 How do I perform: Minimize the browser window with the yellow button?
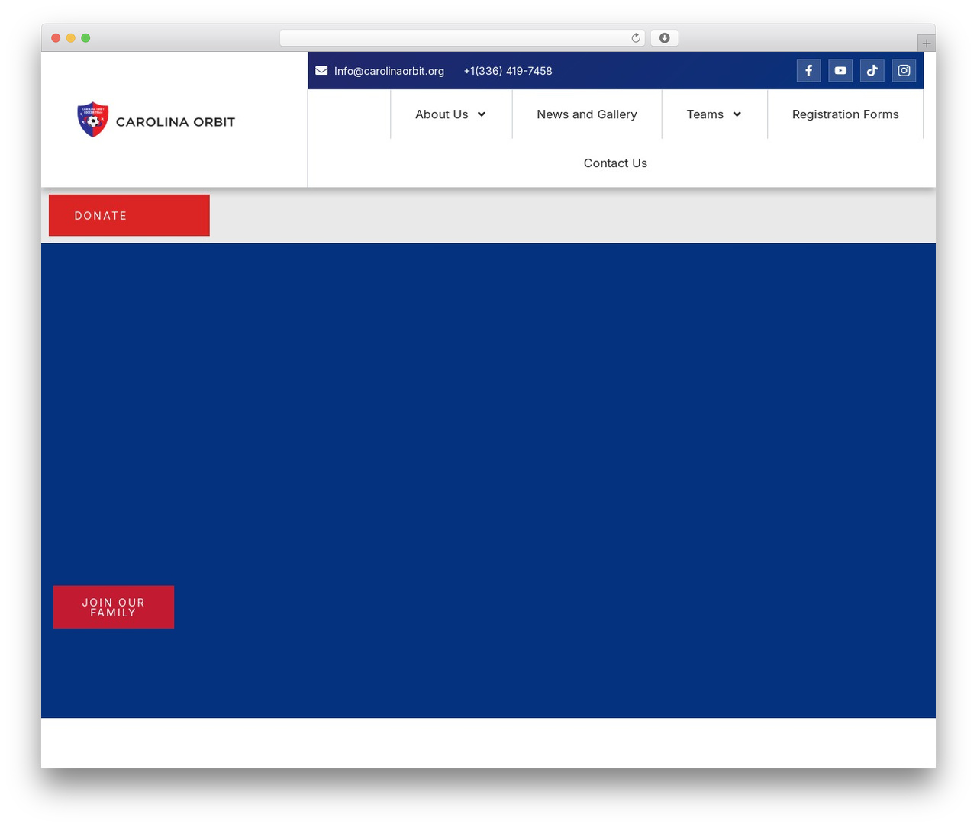click(71, 38)
